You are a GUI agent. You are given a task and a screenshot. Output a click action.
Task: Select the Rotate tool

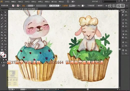[x=2, y=29]
